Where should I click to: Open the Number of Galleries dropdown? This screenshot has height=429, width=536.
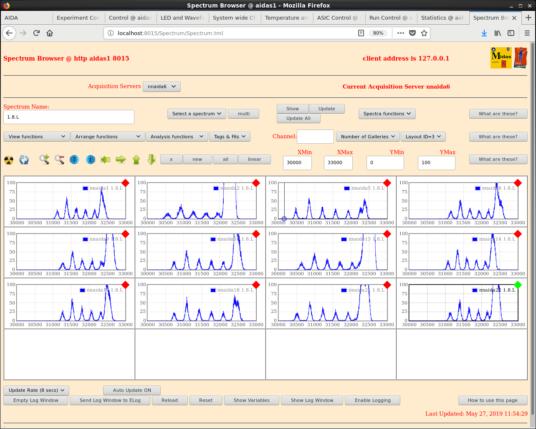pyautogui.click(x=368, y=137)
